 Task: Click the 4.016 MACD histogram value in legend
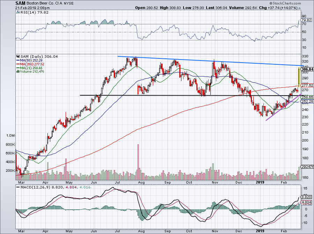point(85,187)
